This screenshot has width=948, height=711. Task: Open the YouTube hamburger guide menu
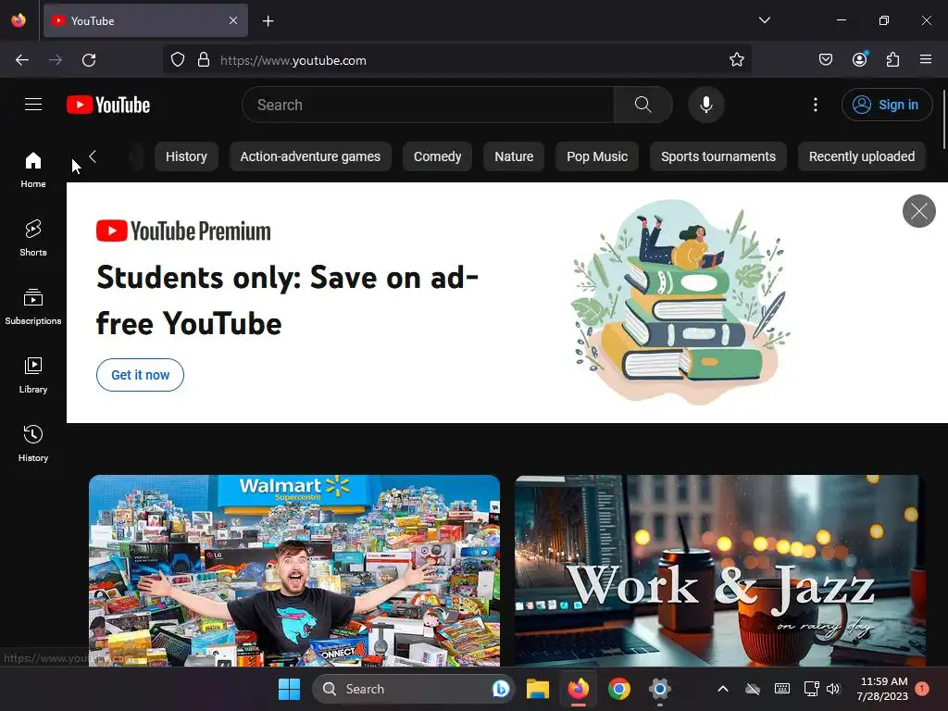33,105
